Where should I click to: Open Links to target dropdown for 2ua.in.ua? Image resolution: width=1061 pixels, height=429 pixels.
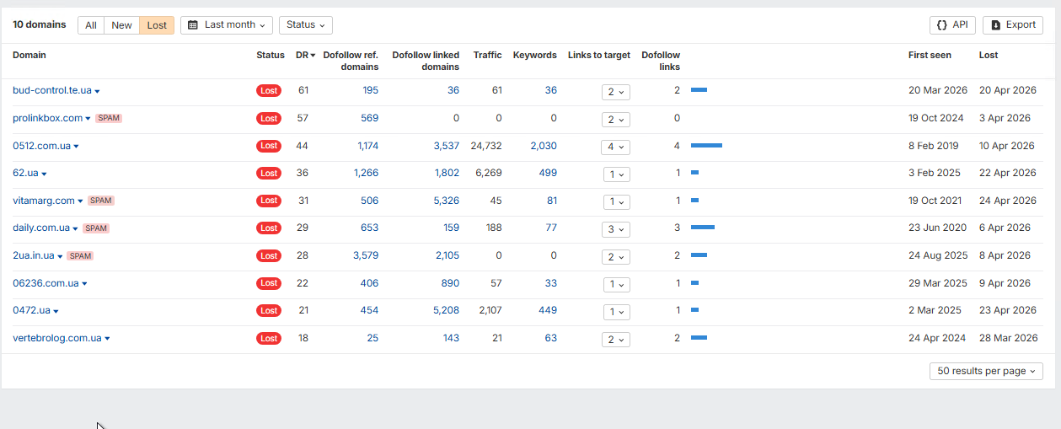[616, 257]
